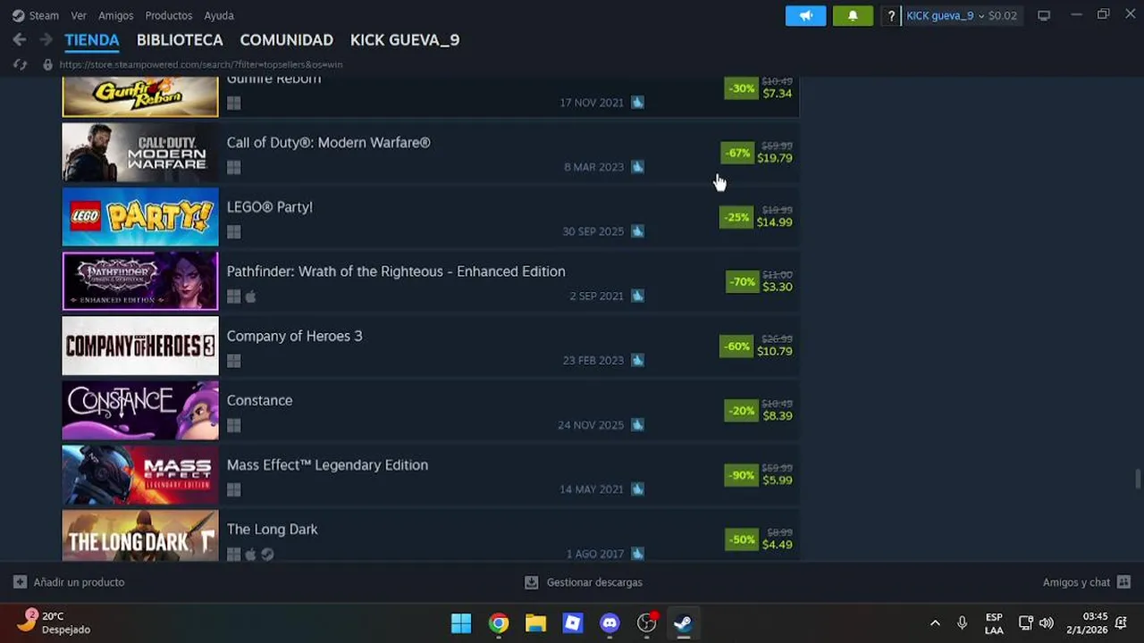Switch to the COMUNIDAD tab
Viewport: 1144px width, 643px height.
click(x=287, y=40)
